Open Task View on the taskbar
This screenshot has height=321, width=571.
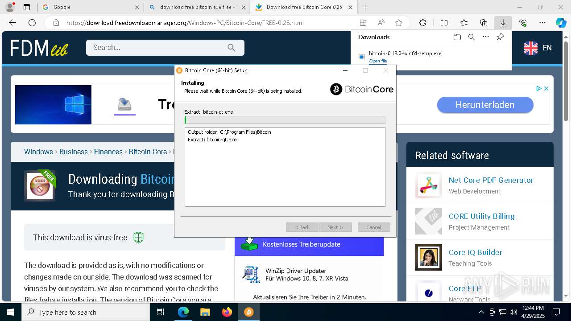[x=161, y=312]
